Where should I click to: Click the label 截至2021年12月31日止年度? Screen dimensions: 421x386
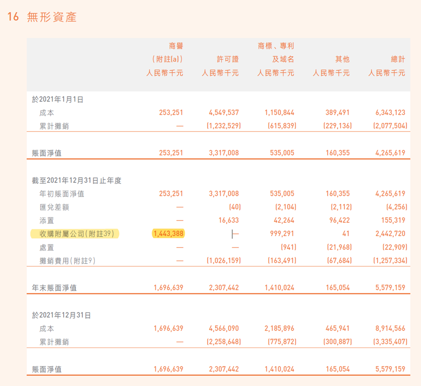click(x=77, y=180)
